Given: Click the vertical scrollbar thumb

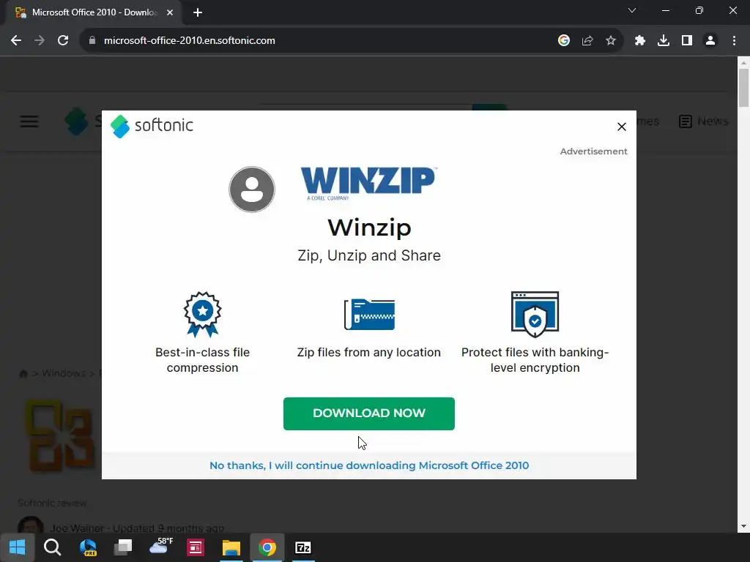Looking at the screenshot, I should (743, 88).
